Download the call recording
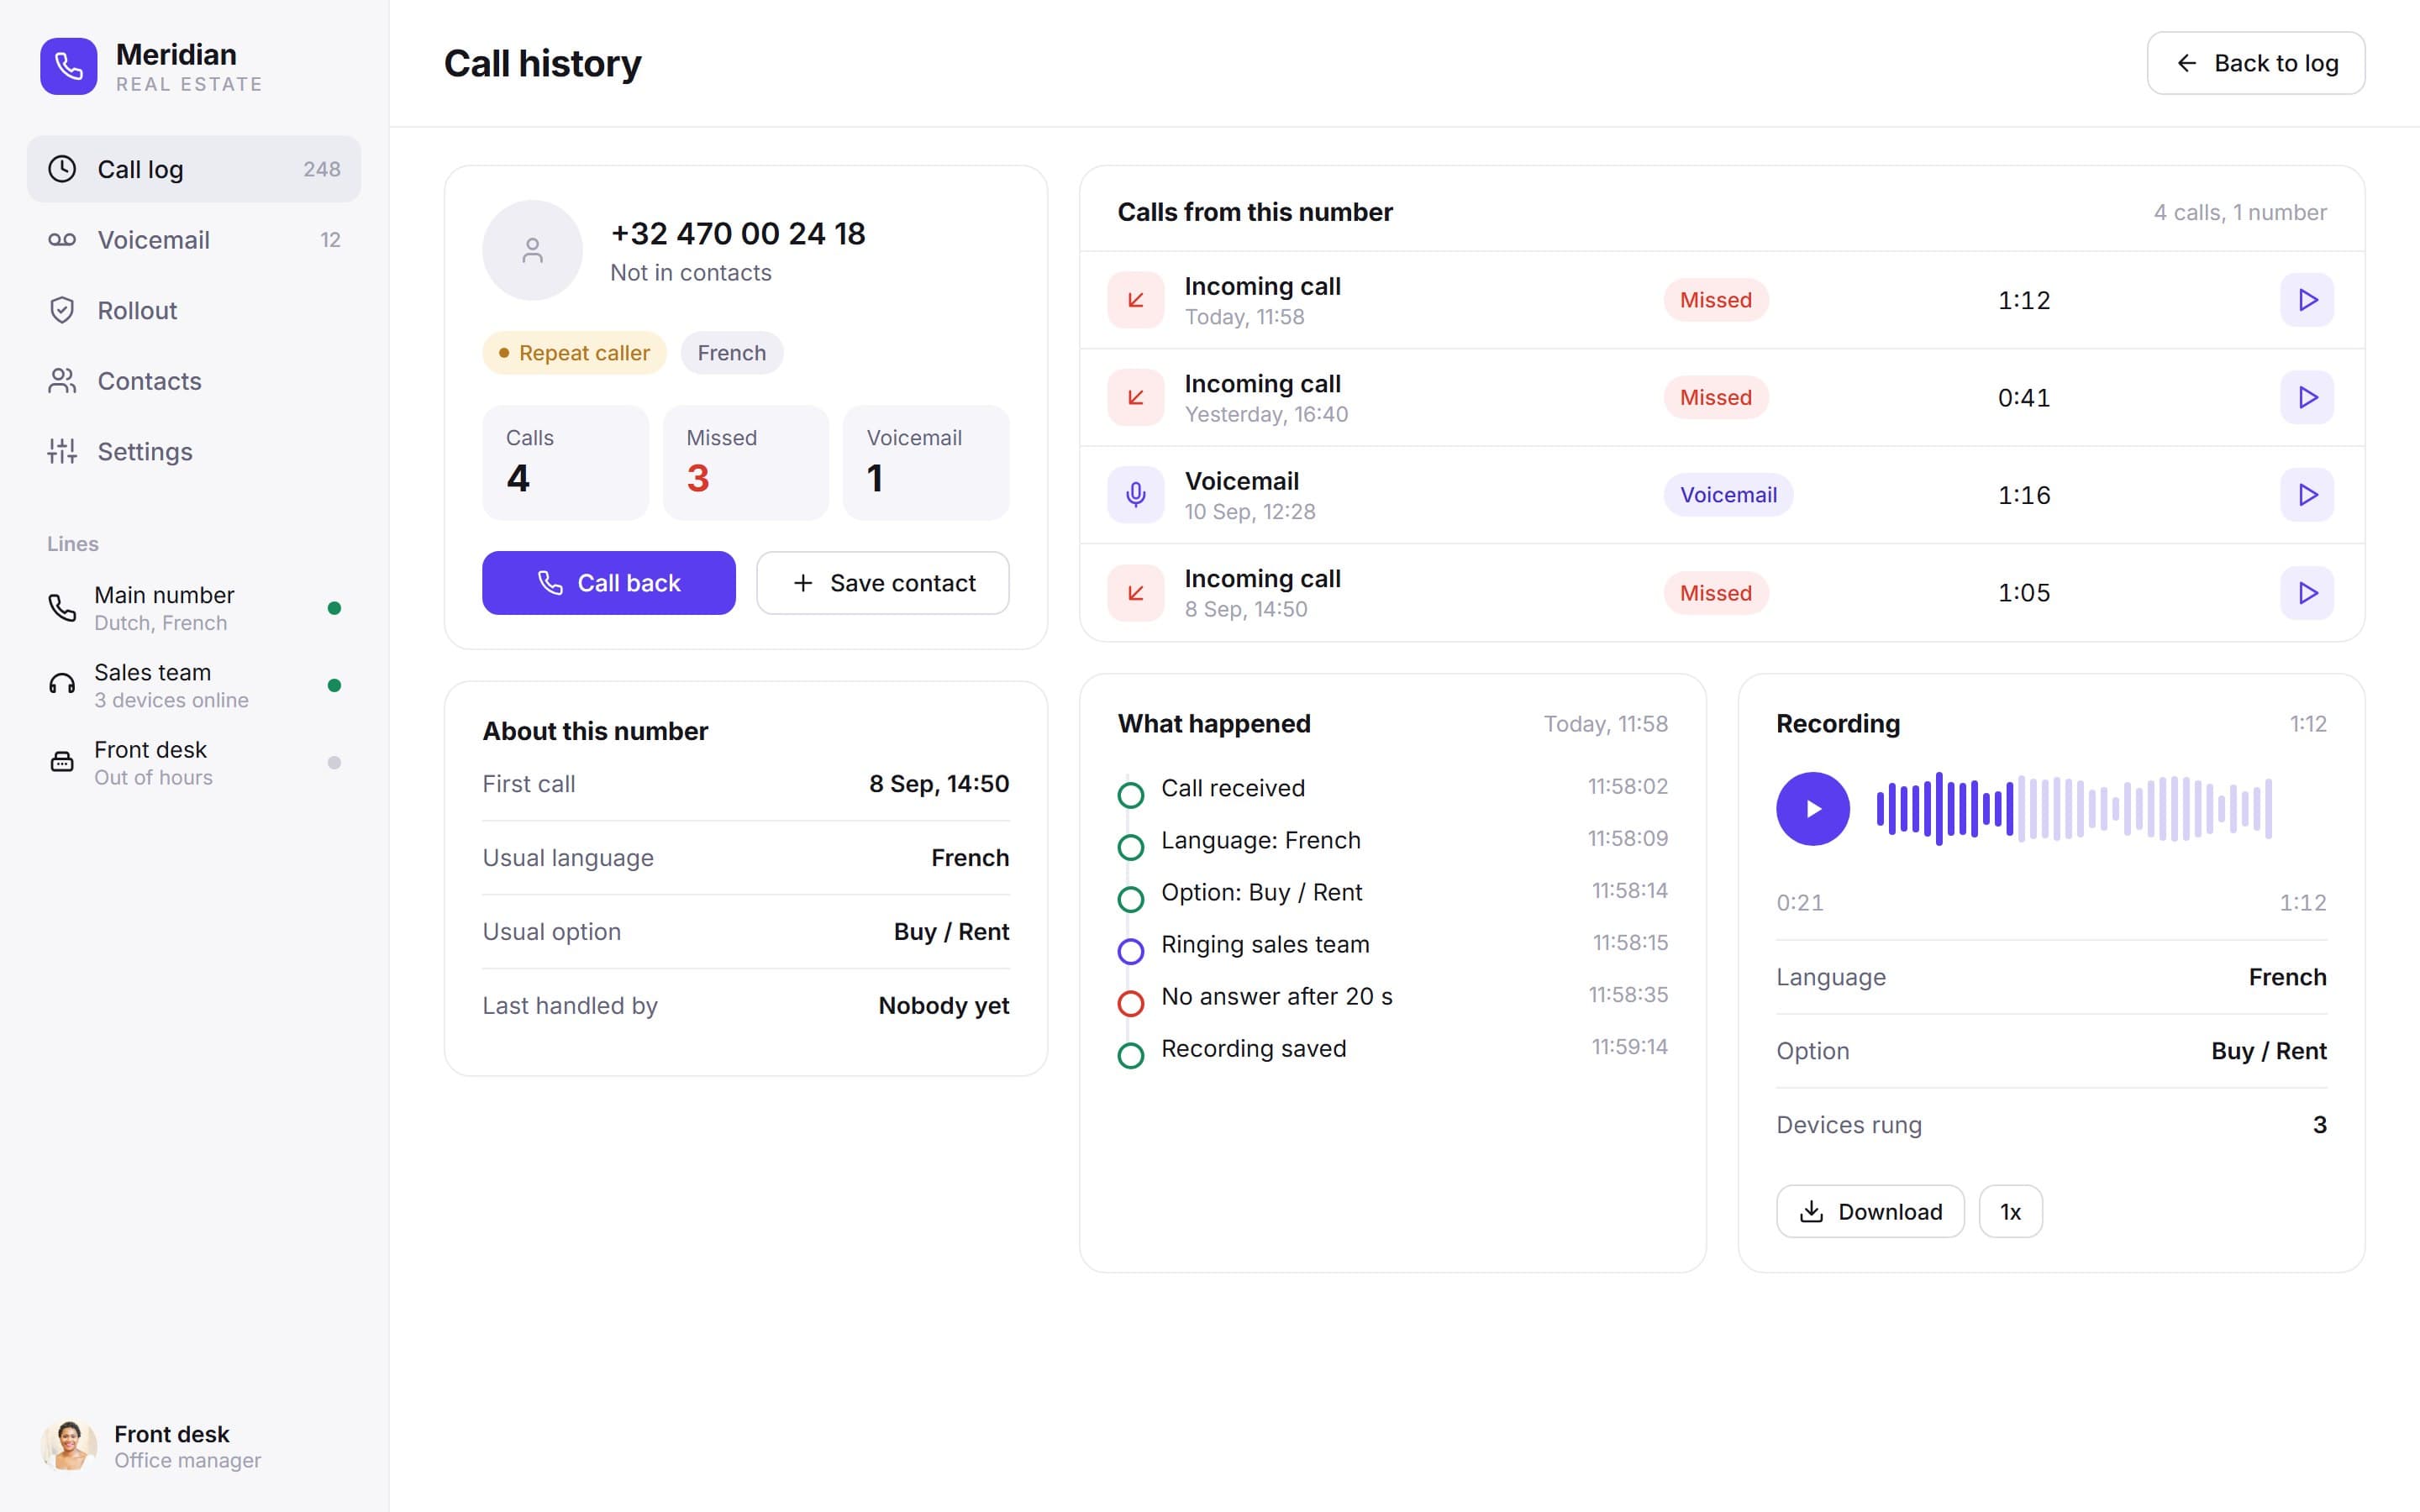Image resolution: width=2420 pixels, height=1512 pixels. coord(1870,1211)
